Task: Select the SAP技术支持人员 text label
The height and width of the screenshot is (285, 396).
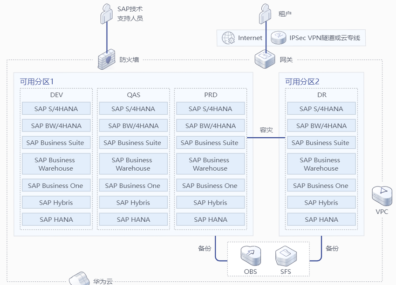Action: point(130,13)
